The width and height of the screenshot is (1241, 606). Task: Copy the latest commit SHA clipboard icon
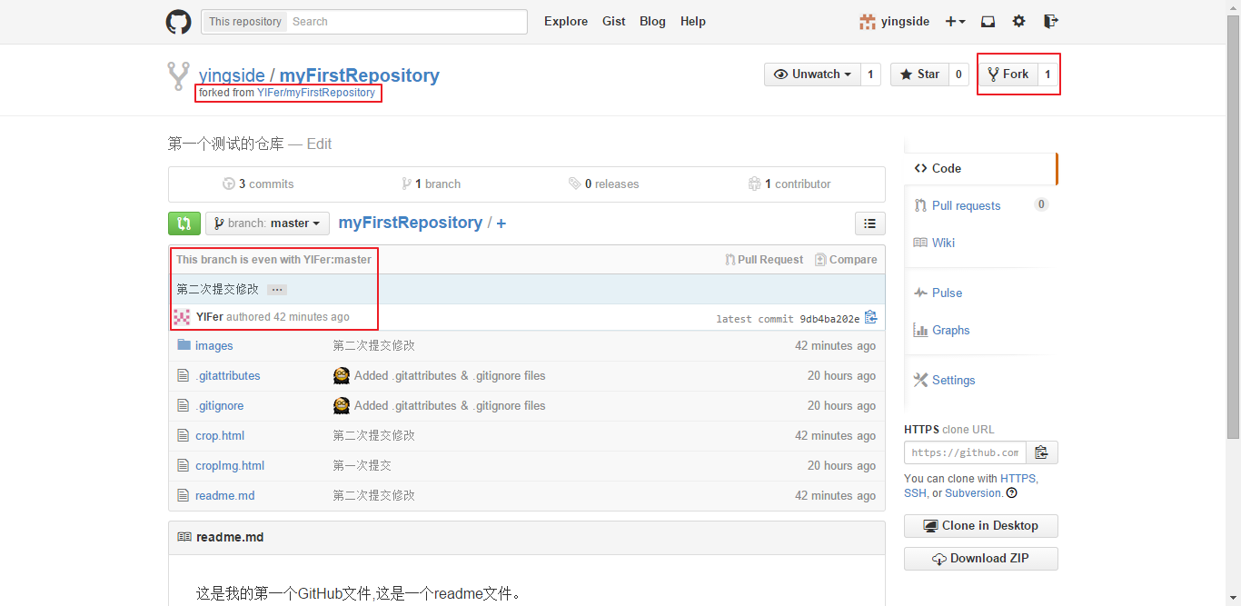[x=871, y=318]
